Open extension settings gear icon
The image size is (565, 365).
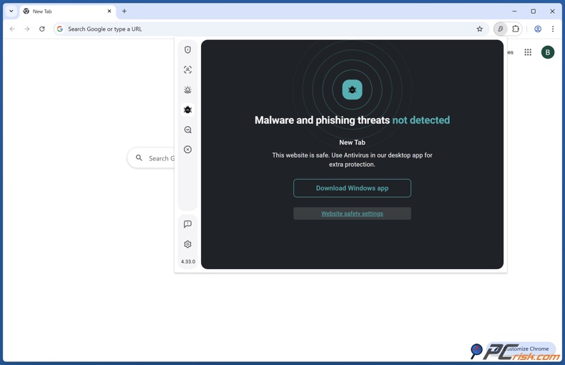click(187, 244)
